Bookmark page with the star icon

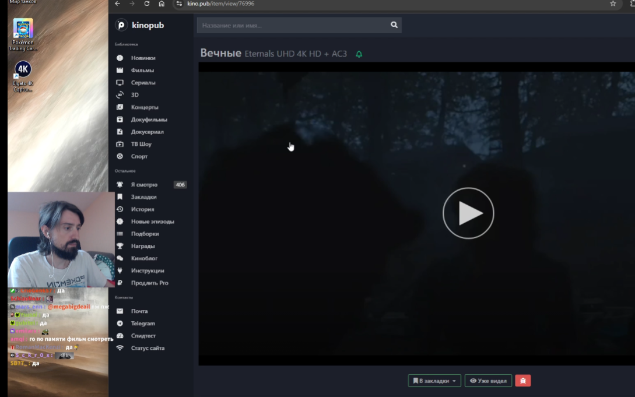click(x=613, y=3)
